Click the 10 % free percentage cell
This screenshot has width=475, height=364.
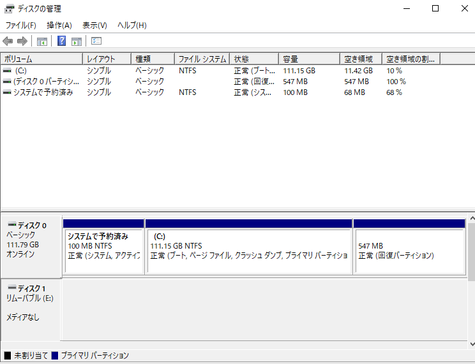point(394,71)
